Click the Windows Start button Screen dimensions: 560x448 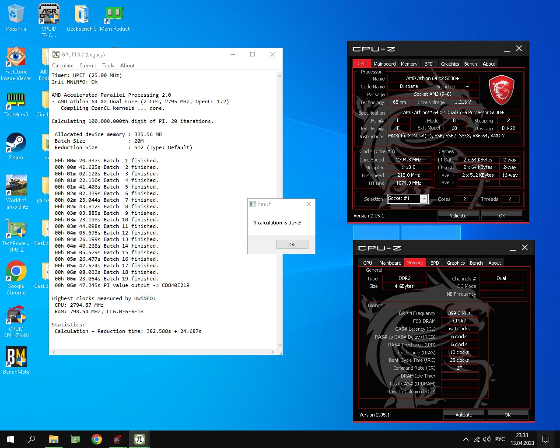tap(10, 439)
